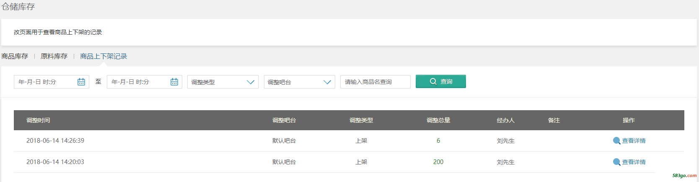The height and width of the screenshot is (182, 699).
Task: Switch to 原料库存 tab
Action: coord(54,56)
